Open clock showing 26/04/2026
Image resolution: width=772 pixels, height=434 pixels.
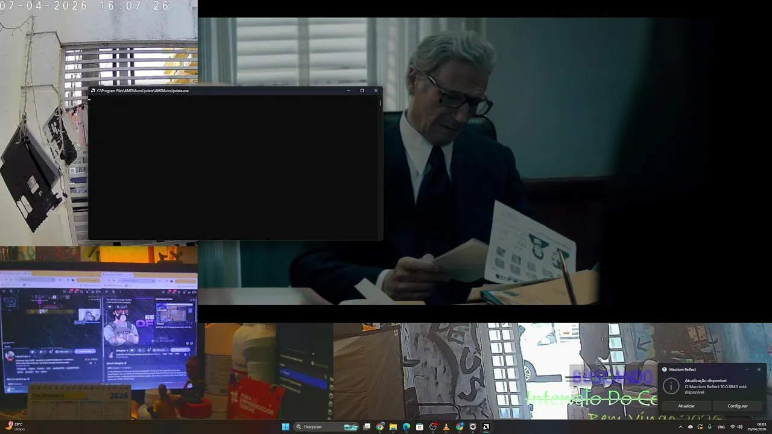[x=757, y=427]
